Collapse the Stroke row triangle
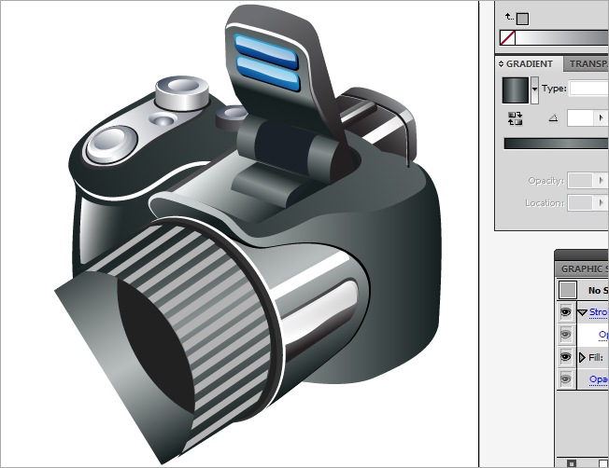The image size is (609, 468). coord(582,312)
